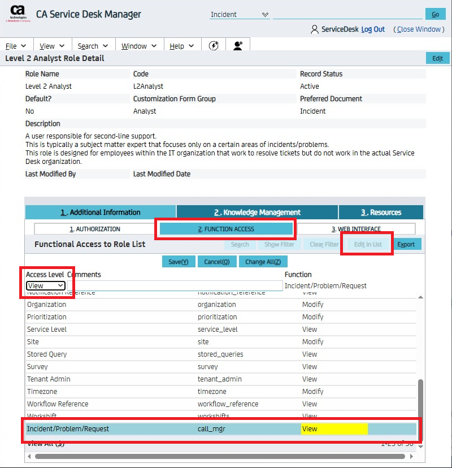
Task: Open the File menu
Action: 16,46
